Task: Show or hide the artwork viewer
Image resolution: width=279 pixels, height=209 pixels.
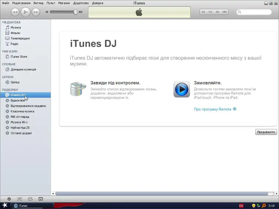Action: 41,199
